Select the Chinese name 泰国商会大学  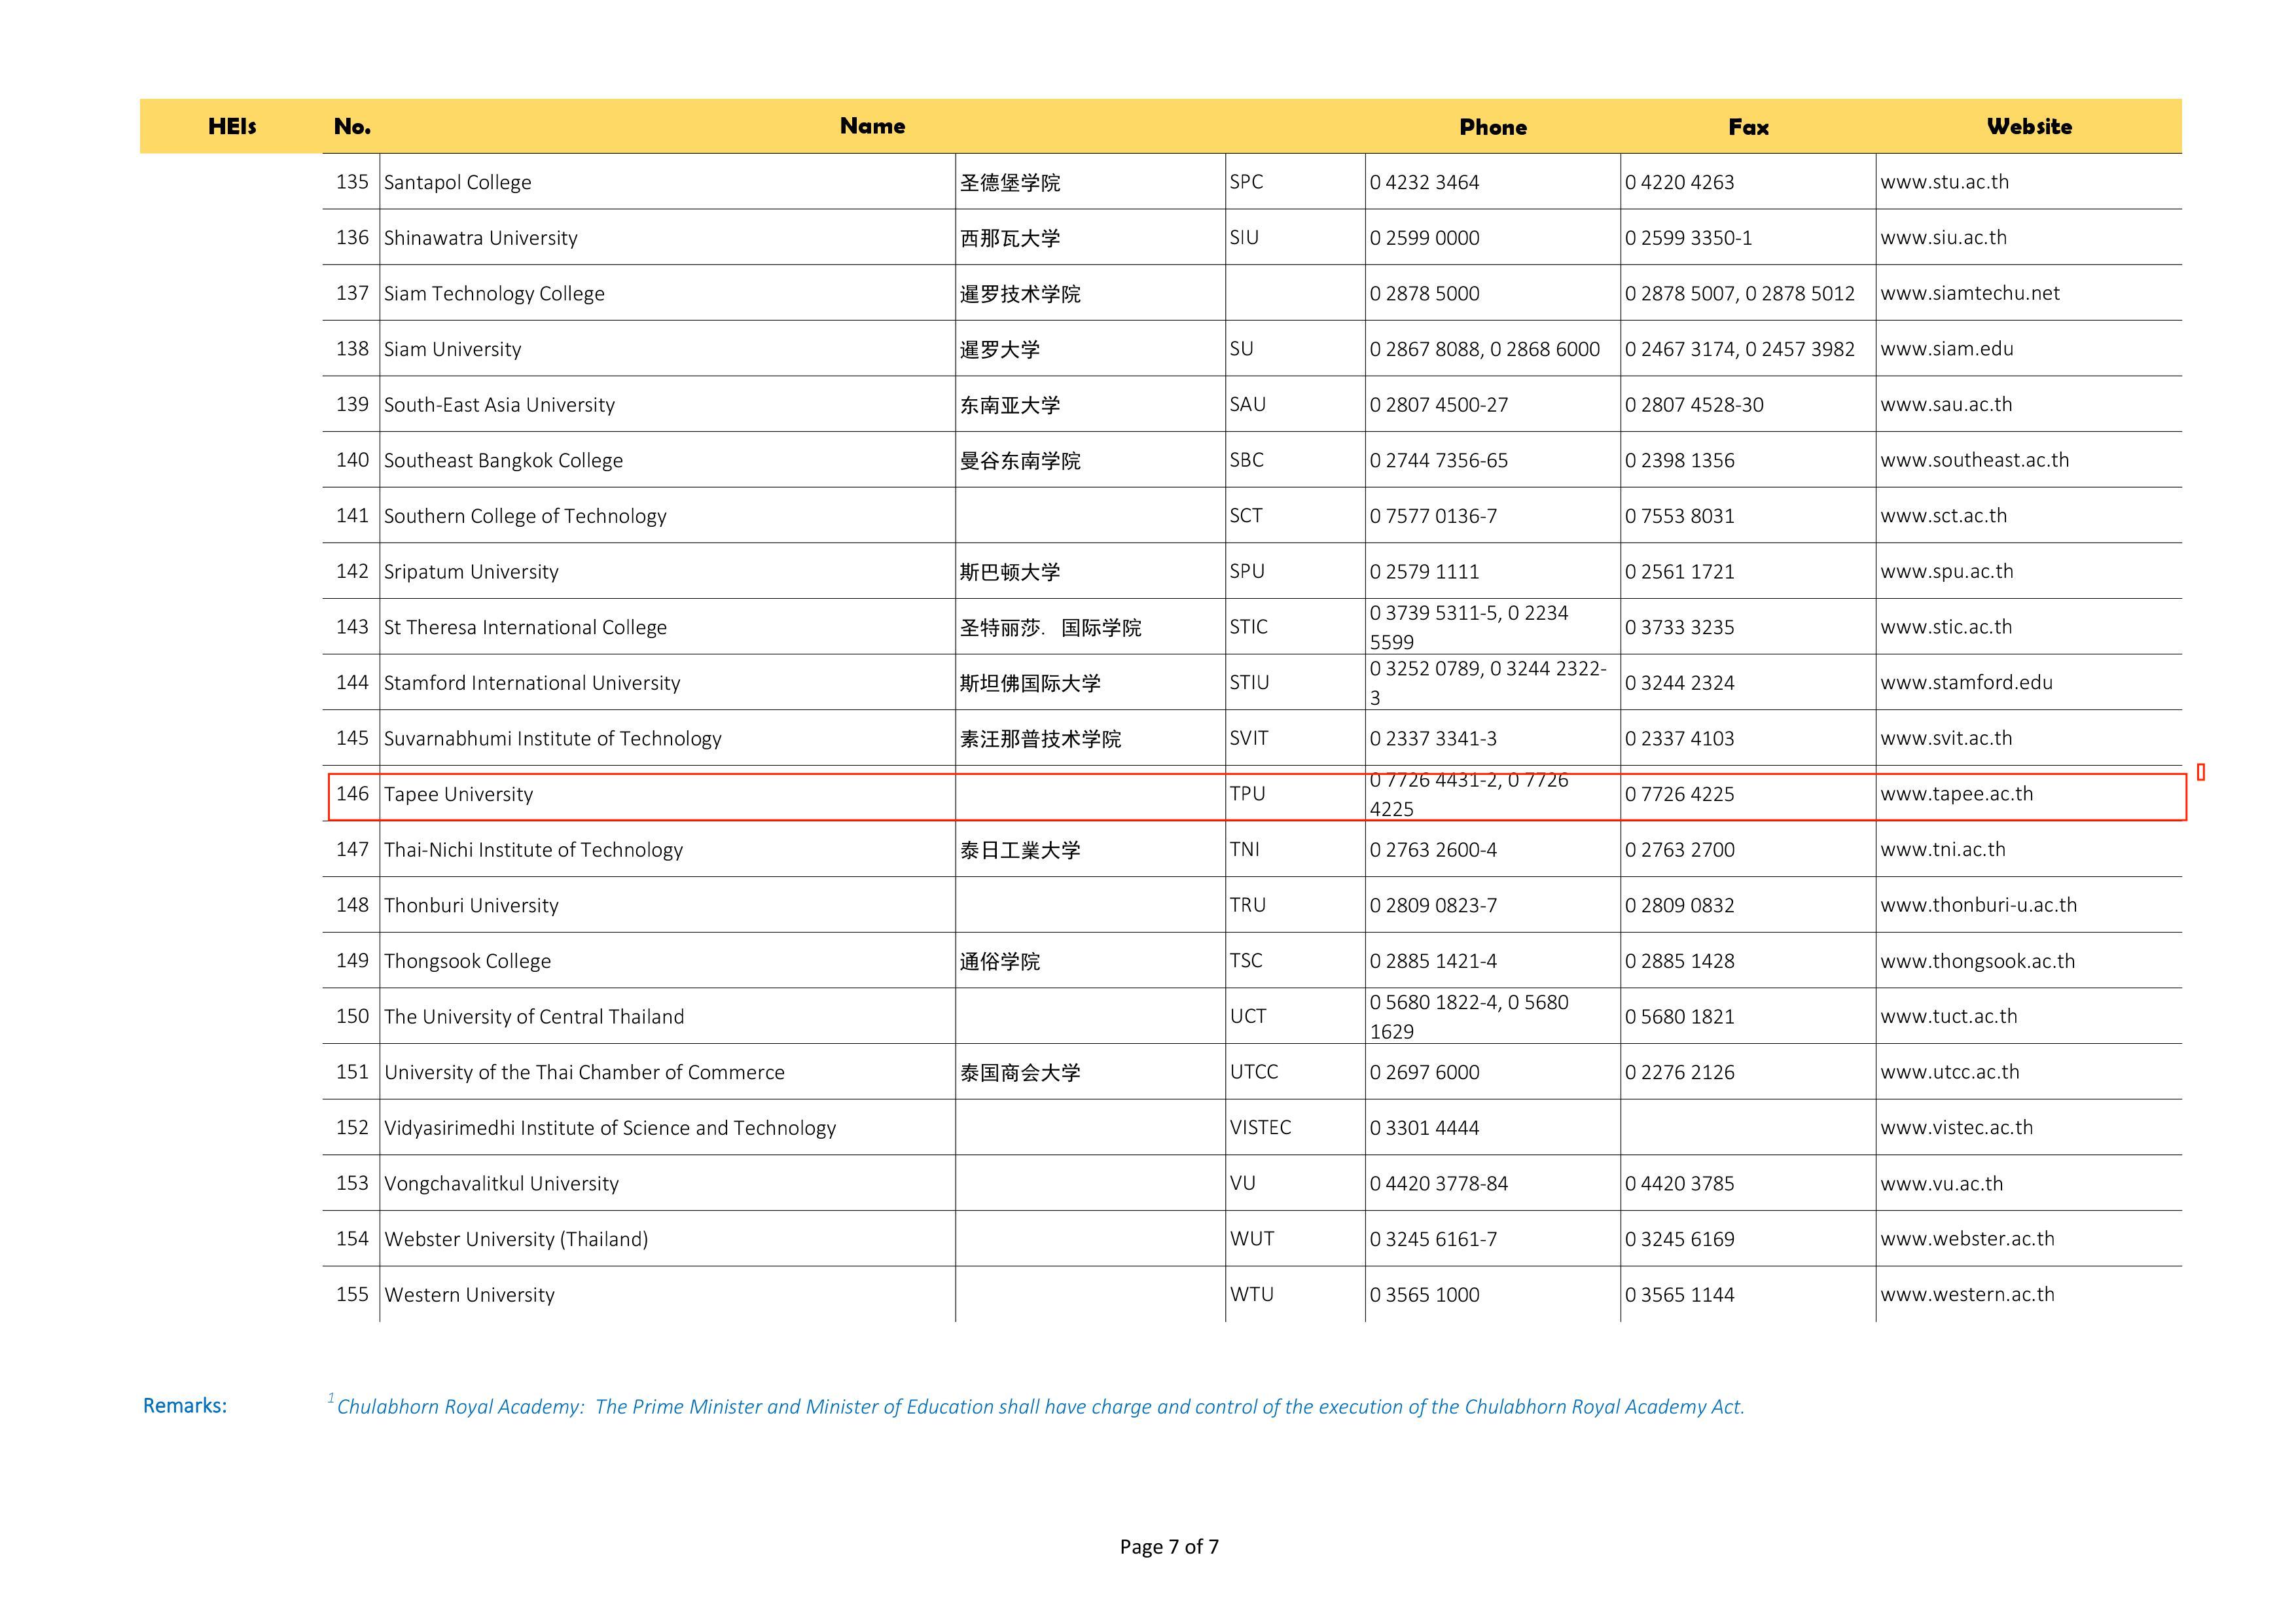1020,1072
